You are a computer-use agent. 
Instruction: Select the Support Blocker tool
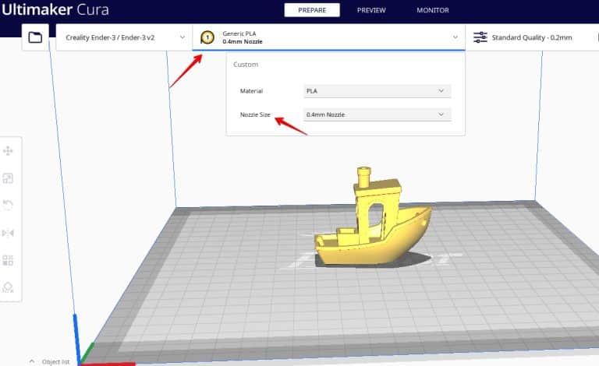(x=8, y=287)
